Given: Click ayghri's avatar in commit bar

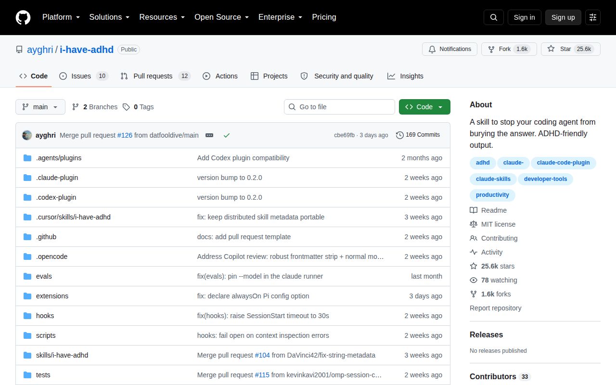Looking at the screenshot, I should point(27,135).
